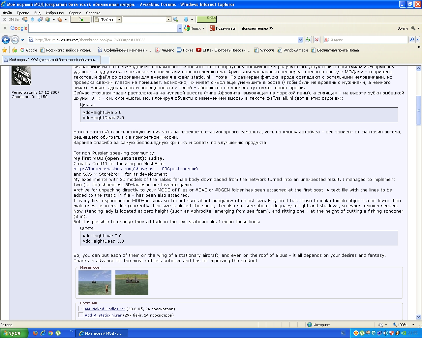Open the Add_4_static-ini.rar attachment
The height and width of the screenshot is (338, 422).
click(103, 315)
